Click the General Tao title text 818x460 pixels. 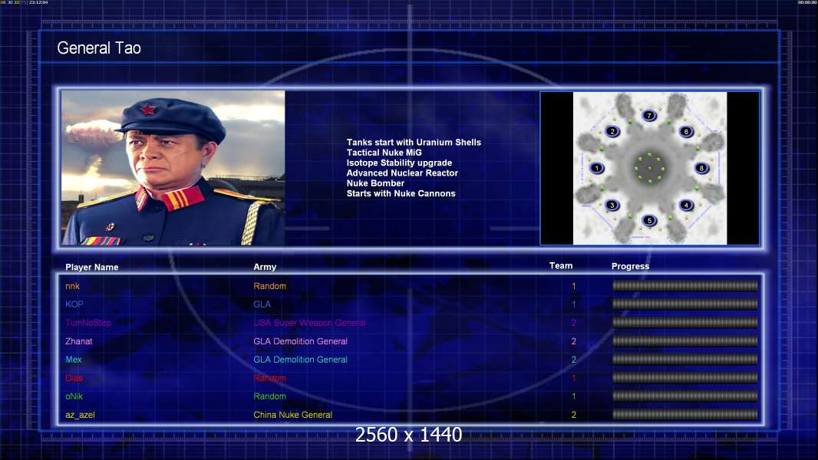[x=99, y=48]
